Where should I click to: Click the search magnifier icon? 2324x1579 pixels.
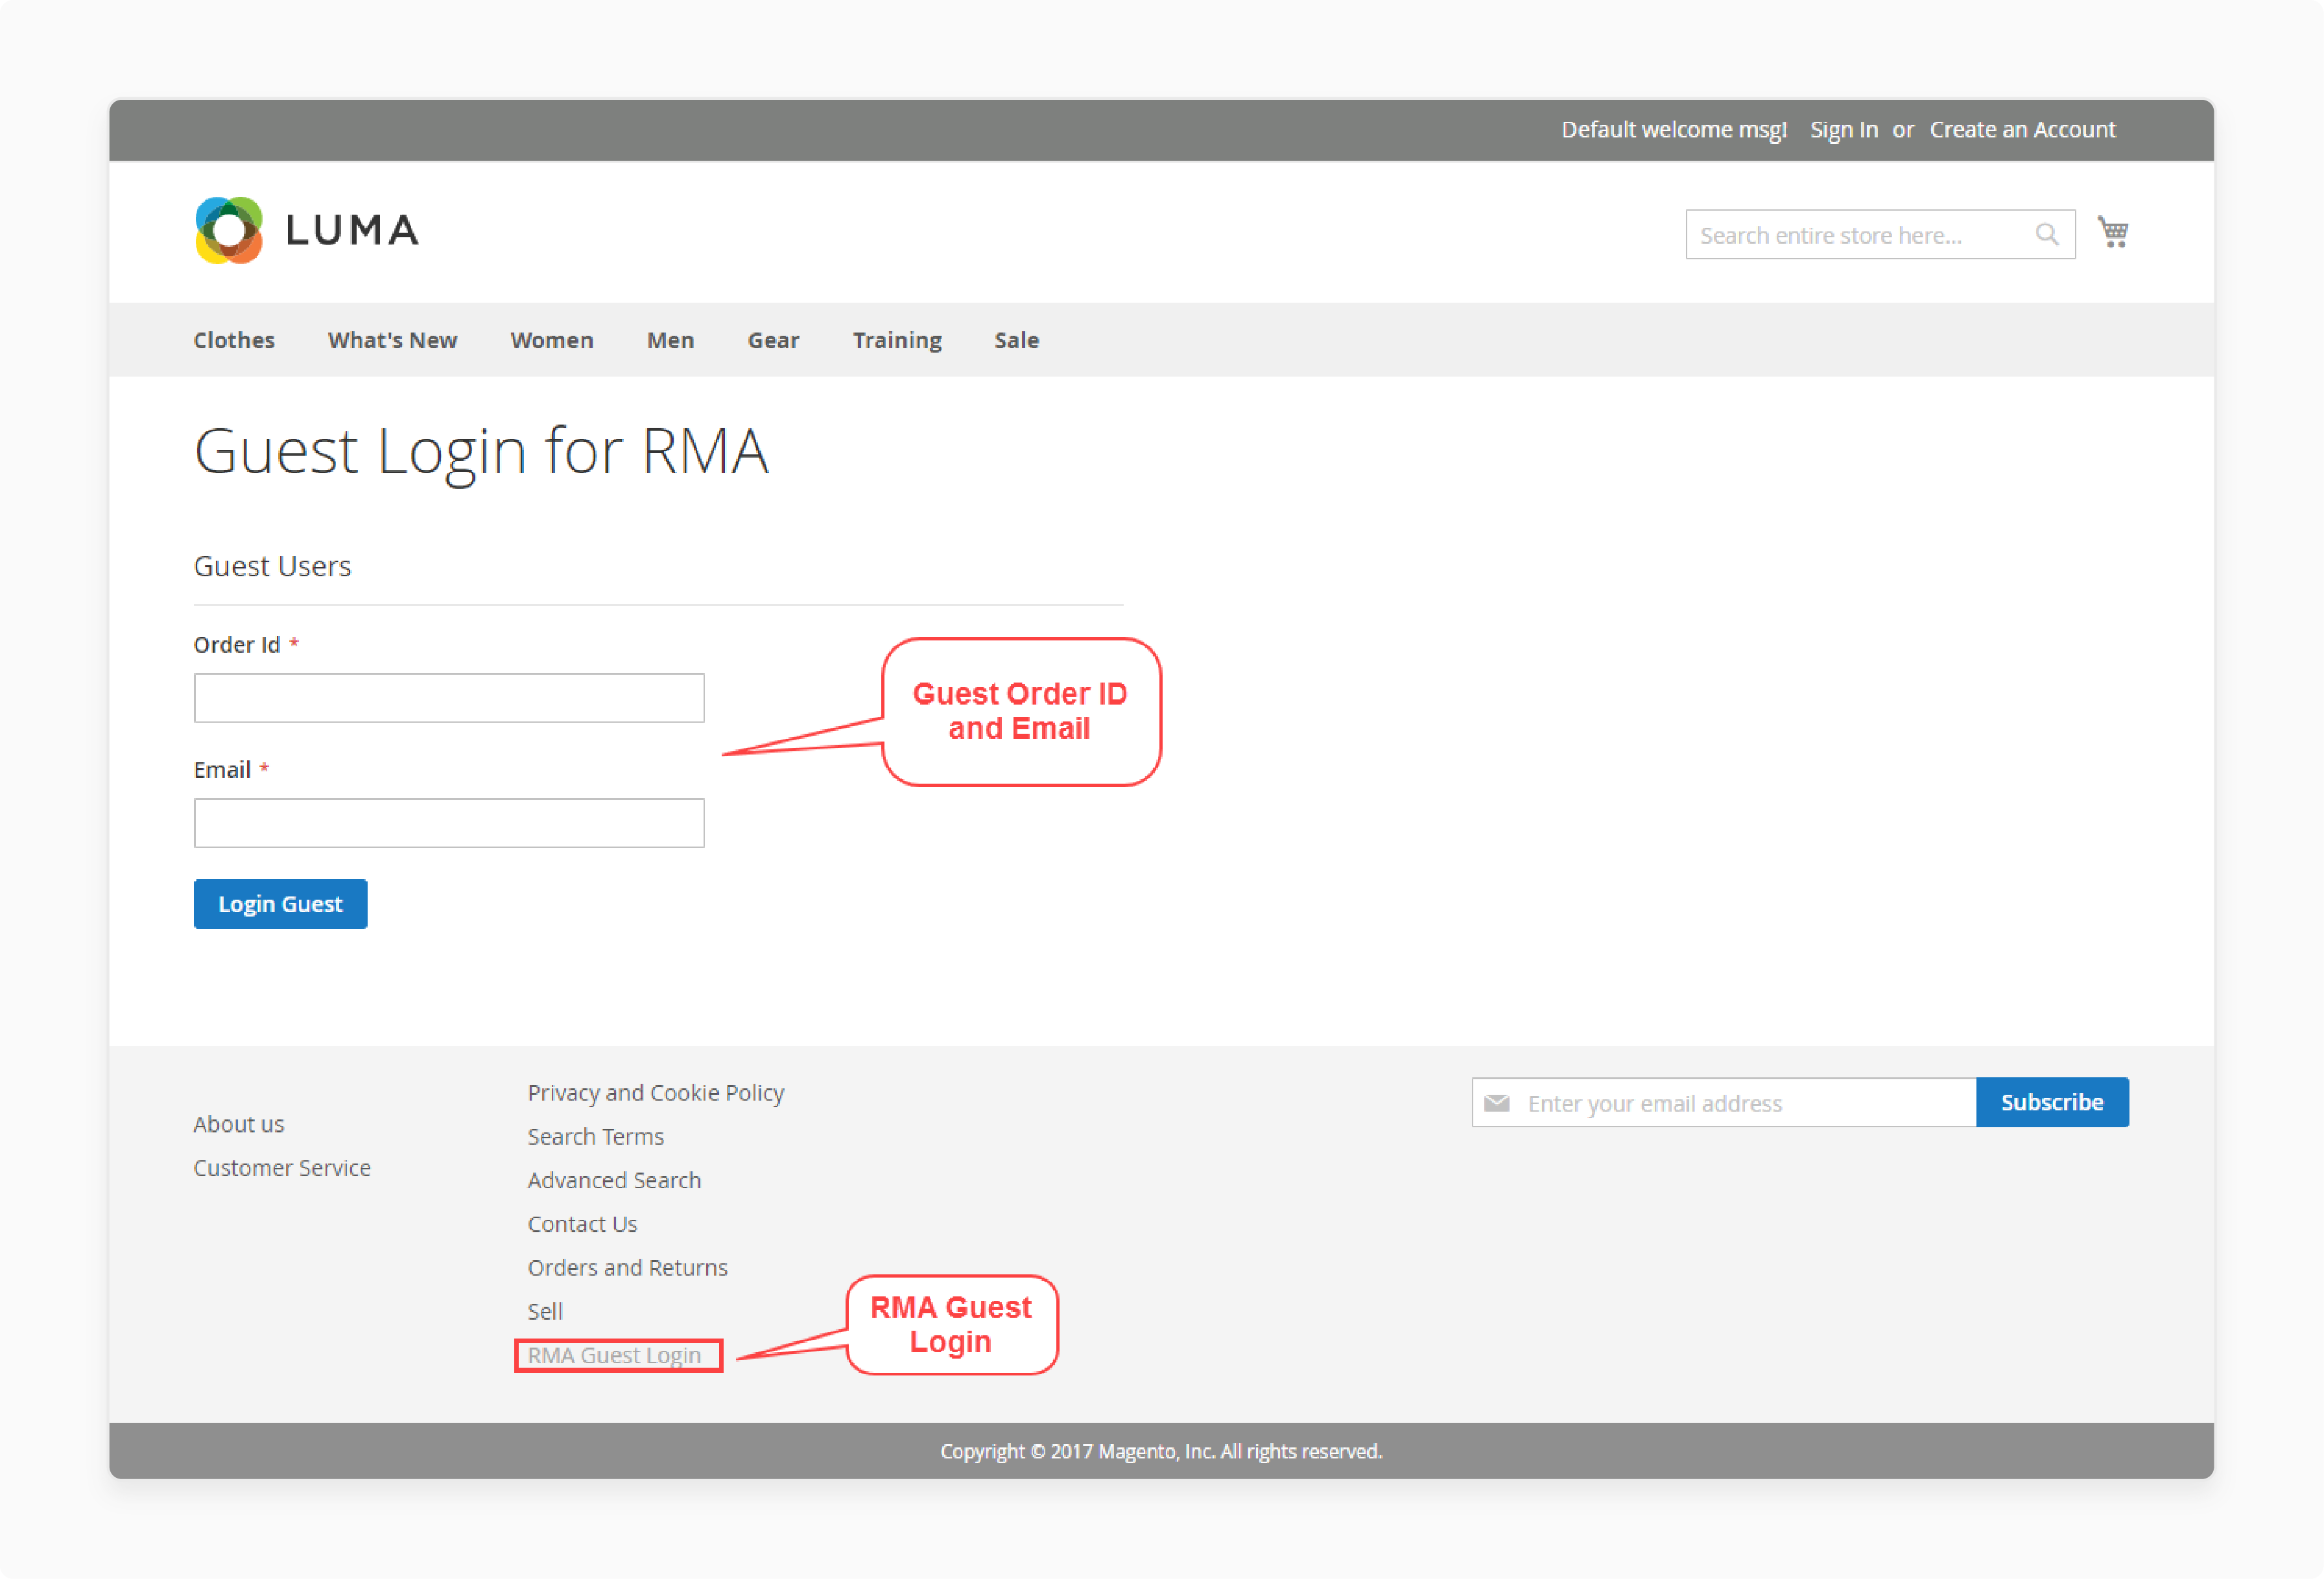2046,234
